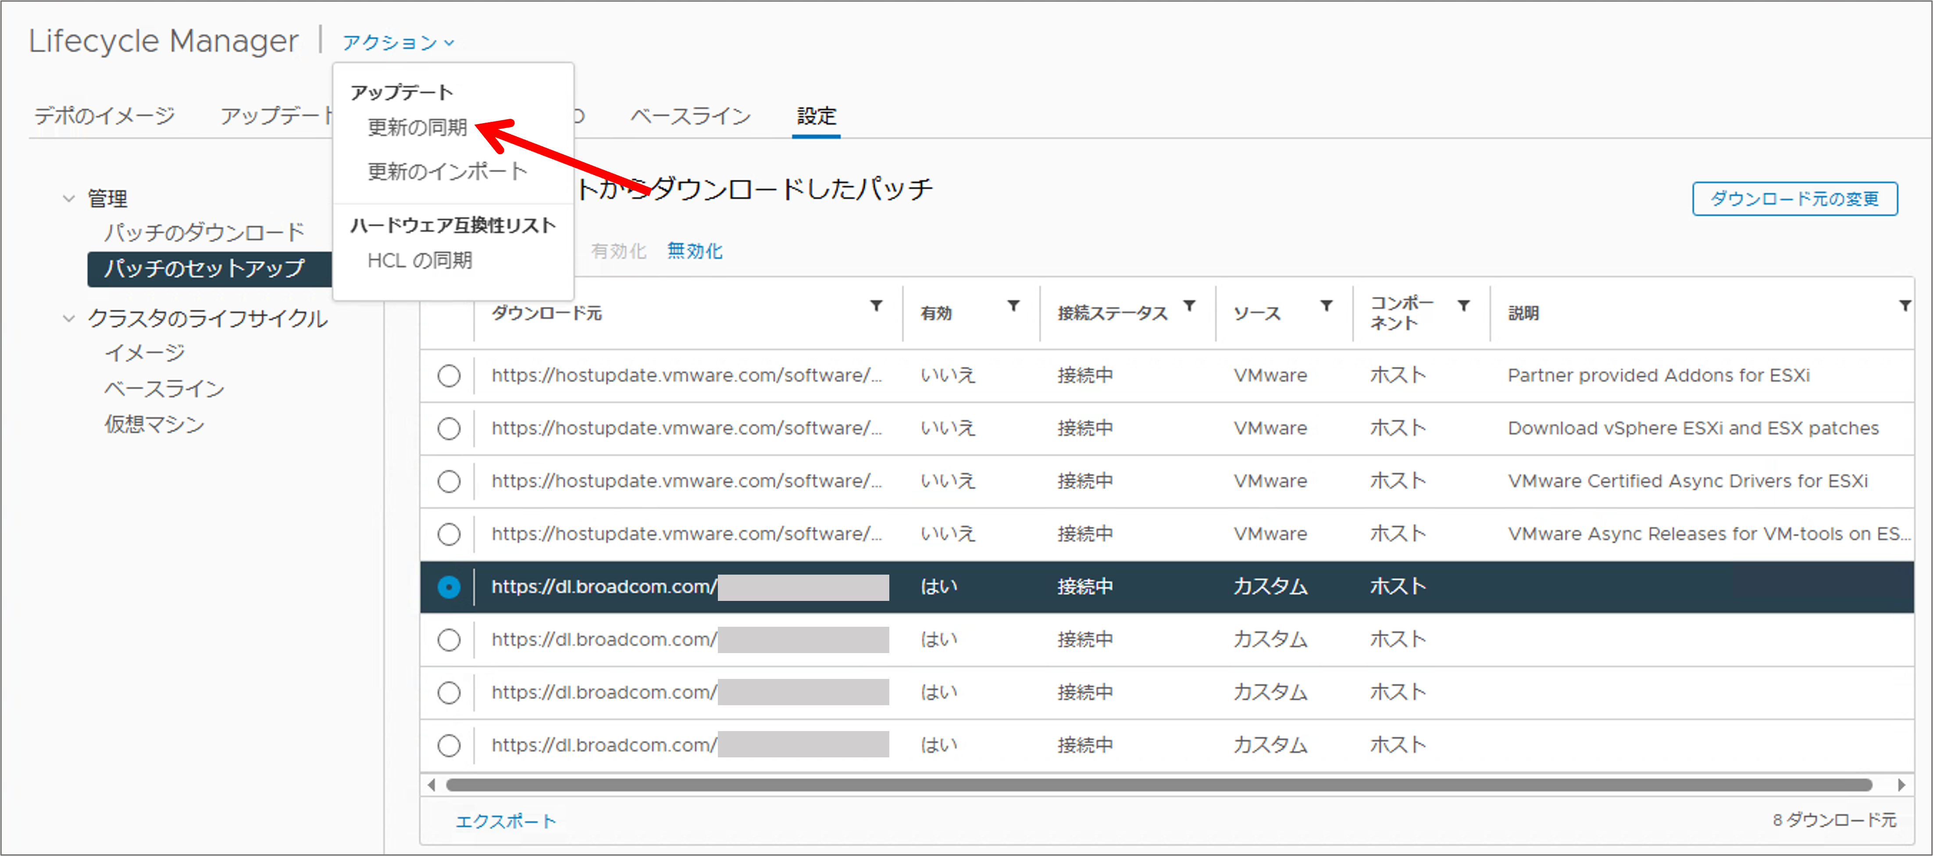Open イメージ under クラスタのライフサイクル

pyautogui.click(x=145, y=352)
